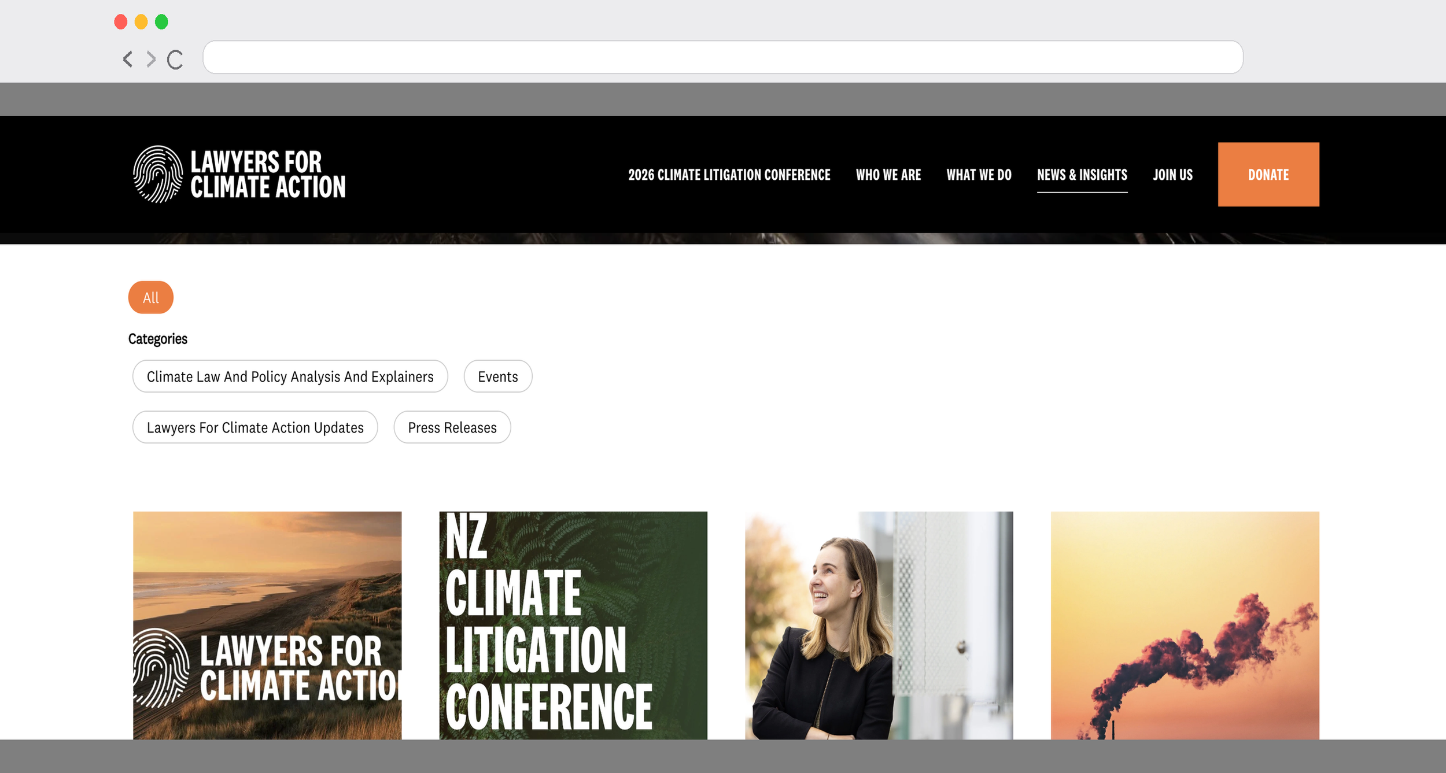Viewport: 1446px width, 773px height.
Task: Filter posts by Events category
Action: coord(497,376)
